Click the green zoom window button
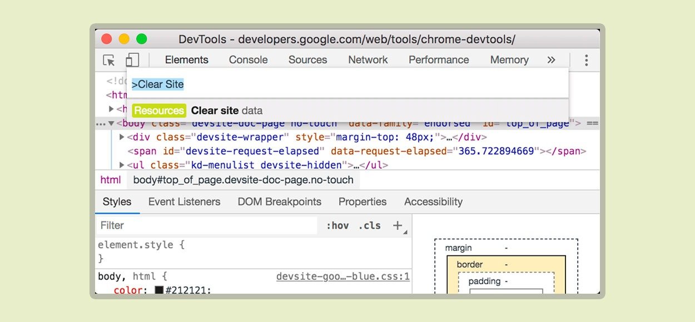This screenshot has width=695, height=322. 142,39
